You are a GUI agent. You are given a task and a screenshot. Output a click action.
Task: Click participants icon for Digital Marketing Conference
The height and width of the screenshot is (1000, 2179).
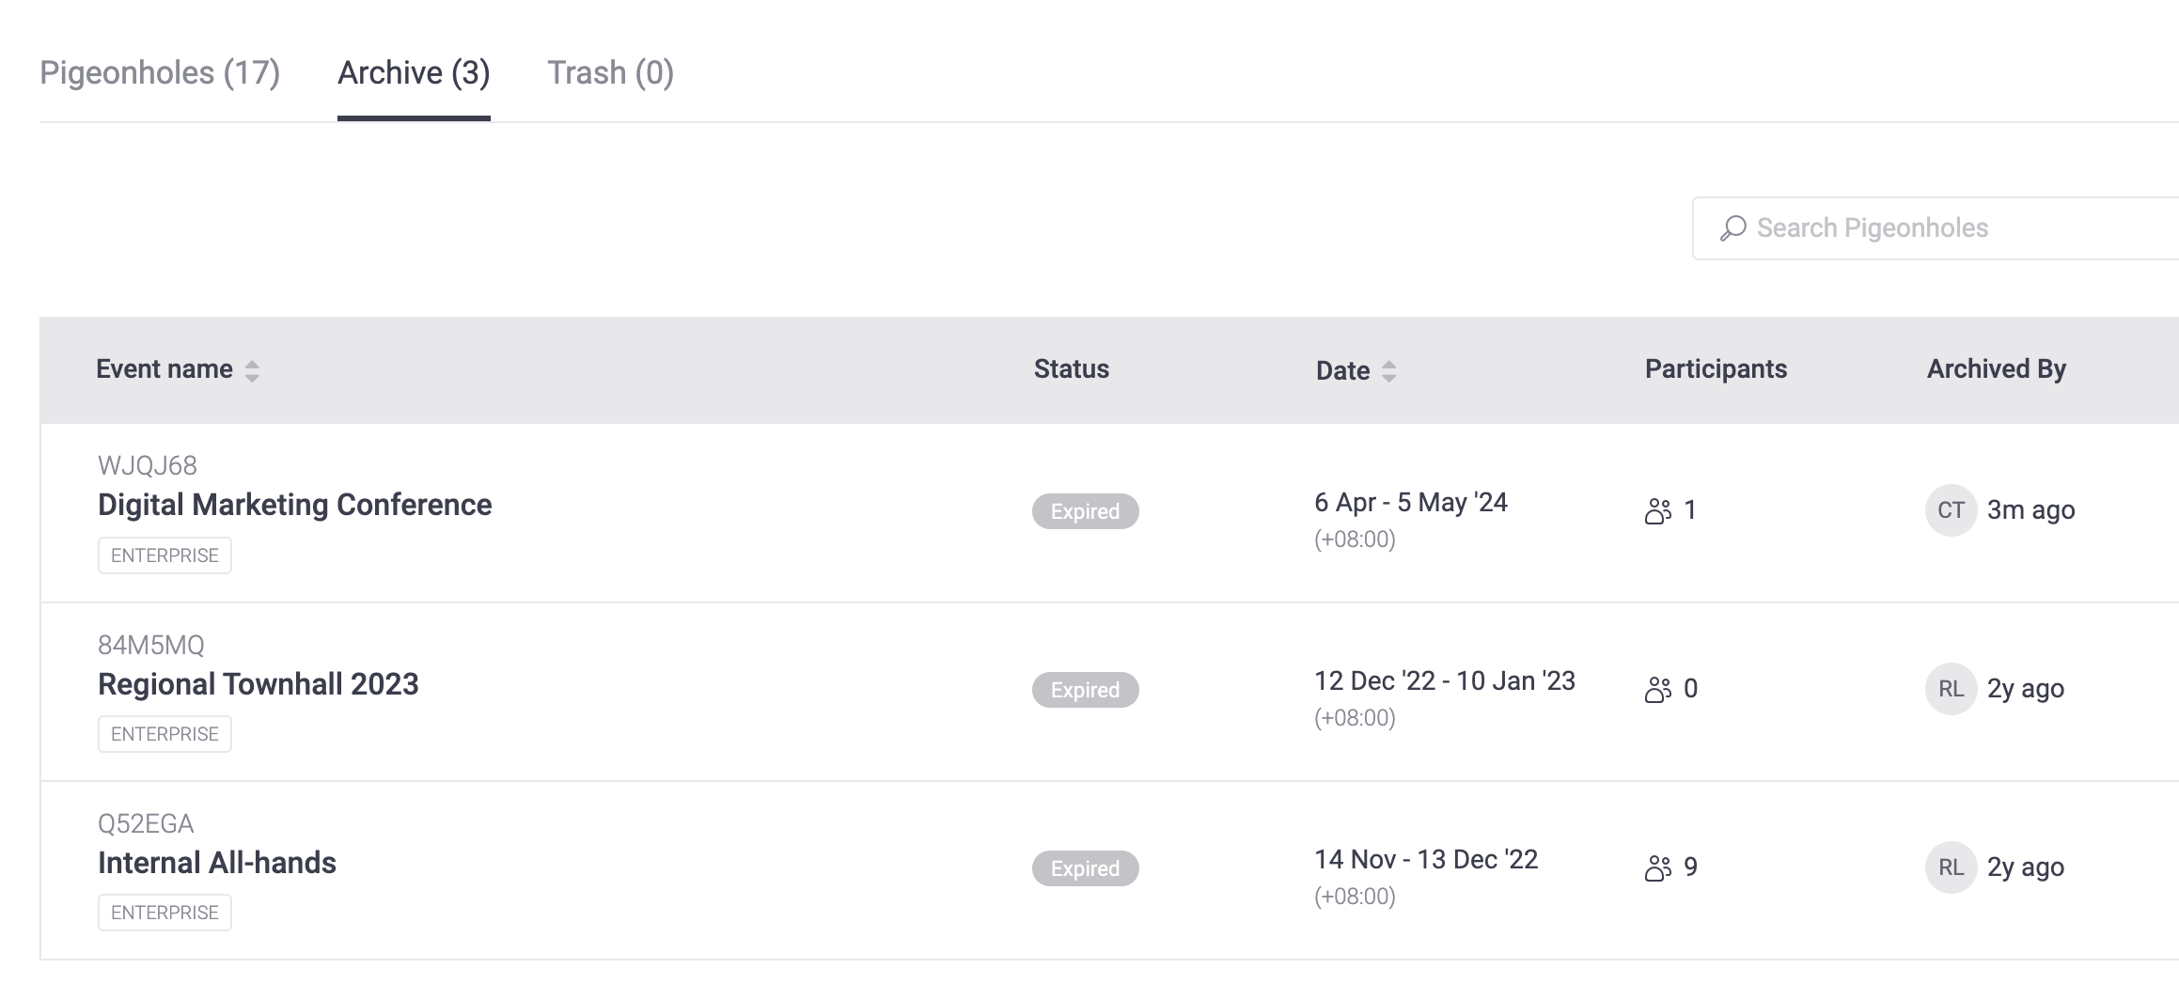coord(1658,511)
